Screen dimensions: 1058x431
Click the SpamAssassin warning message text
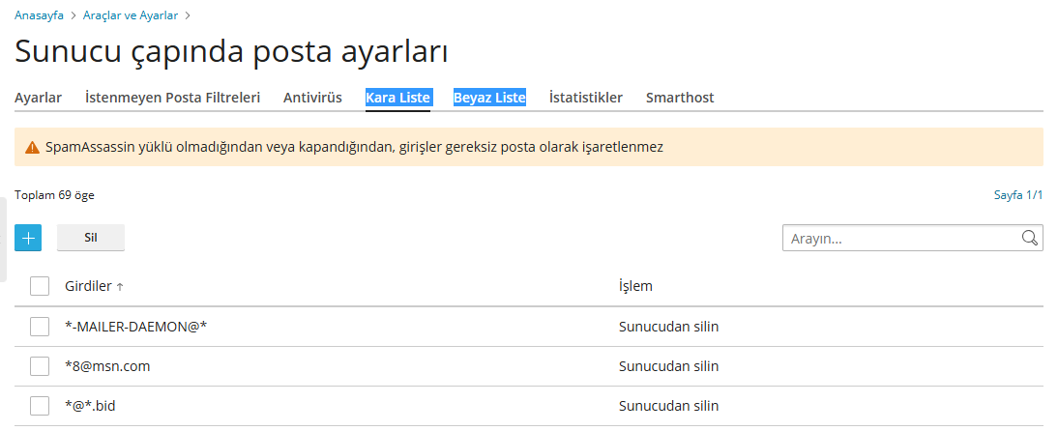354,147
